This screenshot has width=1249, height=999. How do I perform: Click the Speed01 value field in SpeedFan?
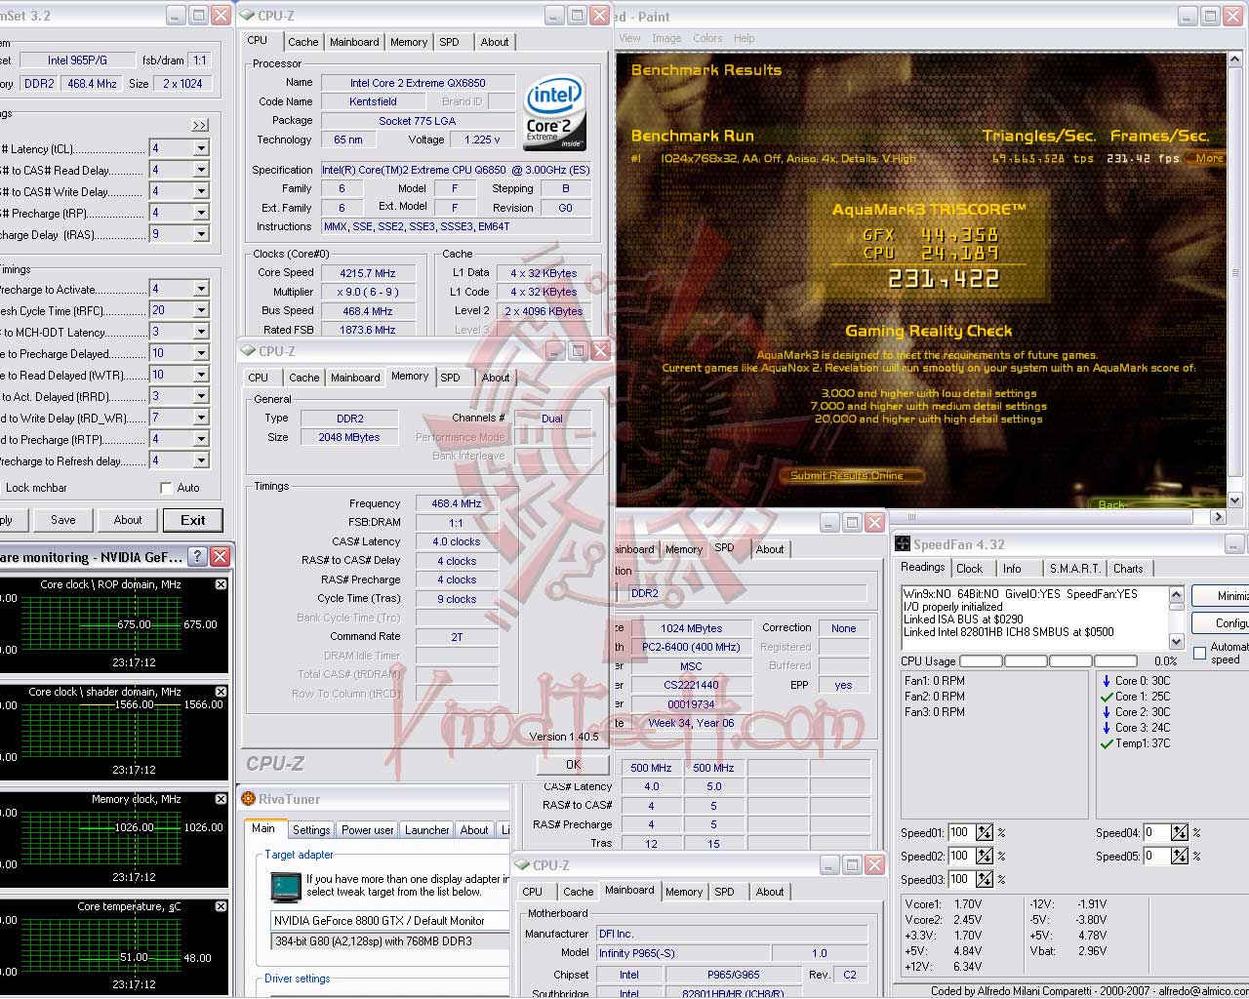(x=960, y=832)
